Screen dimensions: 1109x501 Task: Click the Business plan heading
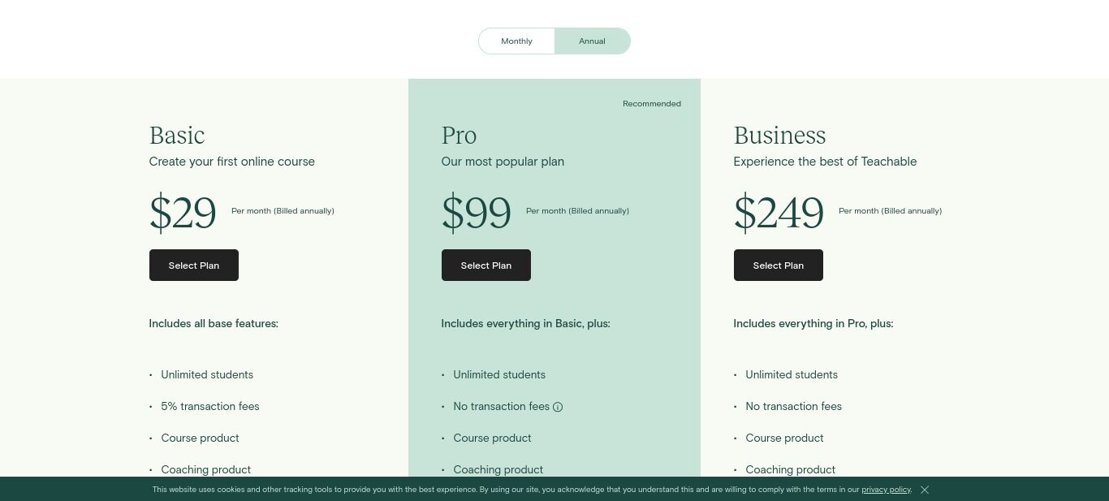[780, 136]
